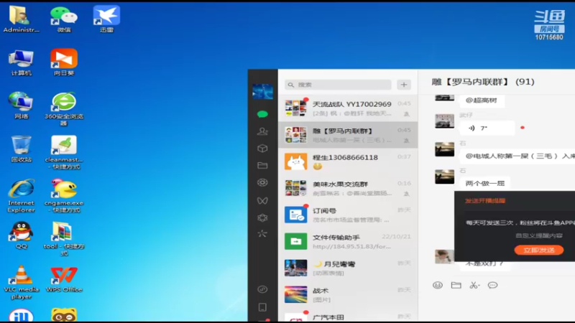Viewport: 575px width, 323px height.
Task: Select the Administrator folder desktop icon
Action: (21, 19)
